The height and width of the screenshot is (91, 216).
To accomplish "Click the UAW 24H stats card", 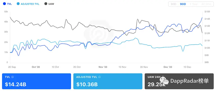I will click(179, 81).
